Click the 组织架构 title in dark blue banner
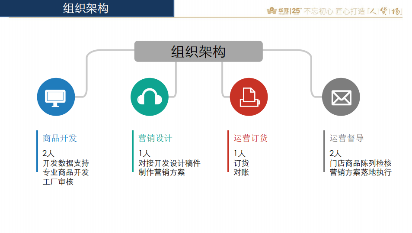Viewport: 412px width, 233px height. 86,8
